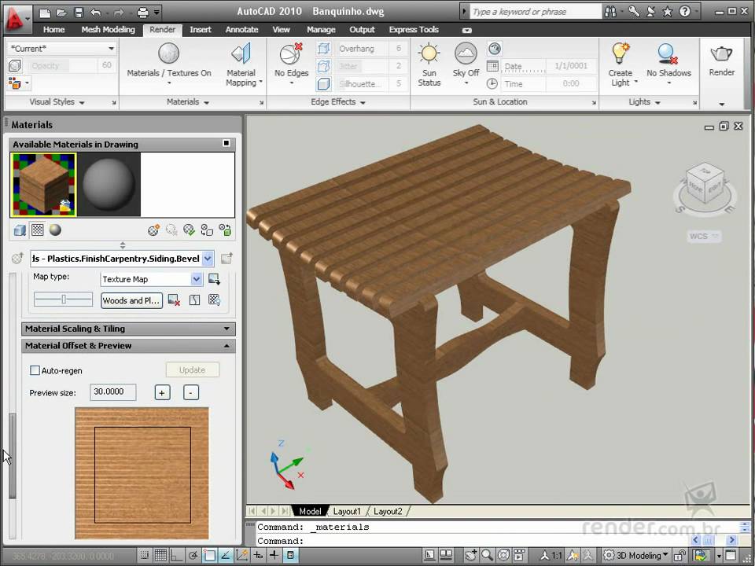Open the Layout1 tab
This screenshot has width=755, height=566.
tap(347, 511)
